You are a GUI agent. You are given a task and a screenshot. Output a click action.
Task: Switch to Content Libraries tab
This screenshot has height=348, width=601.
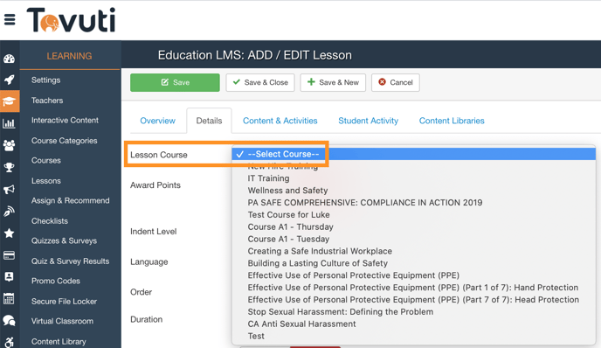click(452, 121)
